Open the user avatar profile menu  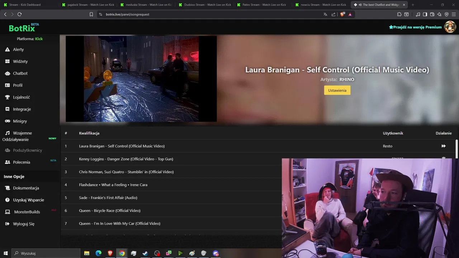click(x=450, y=27)
